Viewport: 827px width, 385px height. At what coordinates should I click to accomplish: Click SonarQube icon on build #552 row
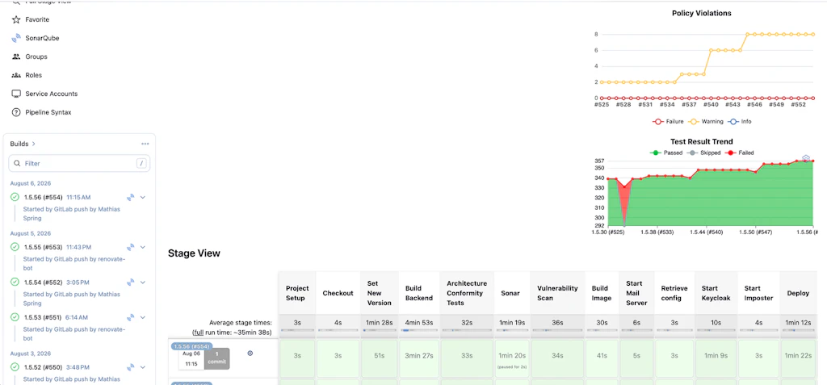coord(130,282)
